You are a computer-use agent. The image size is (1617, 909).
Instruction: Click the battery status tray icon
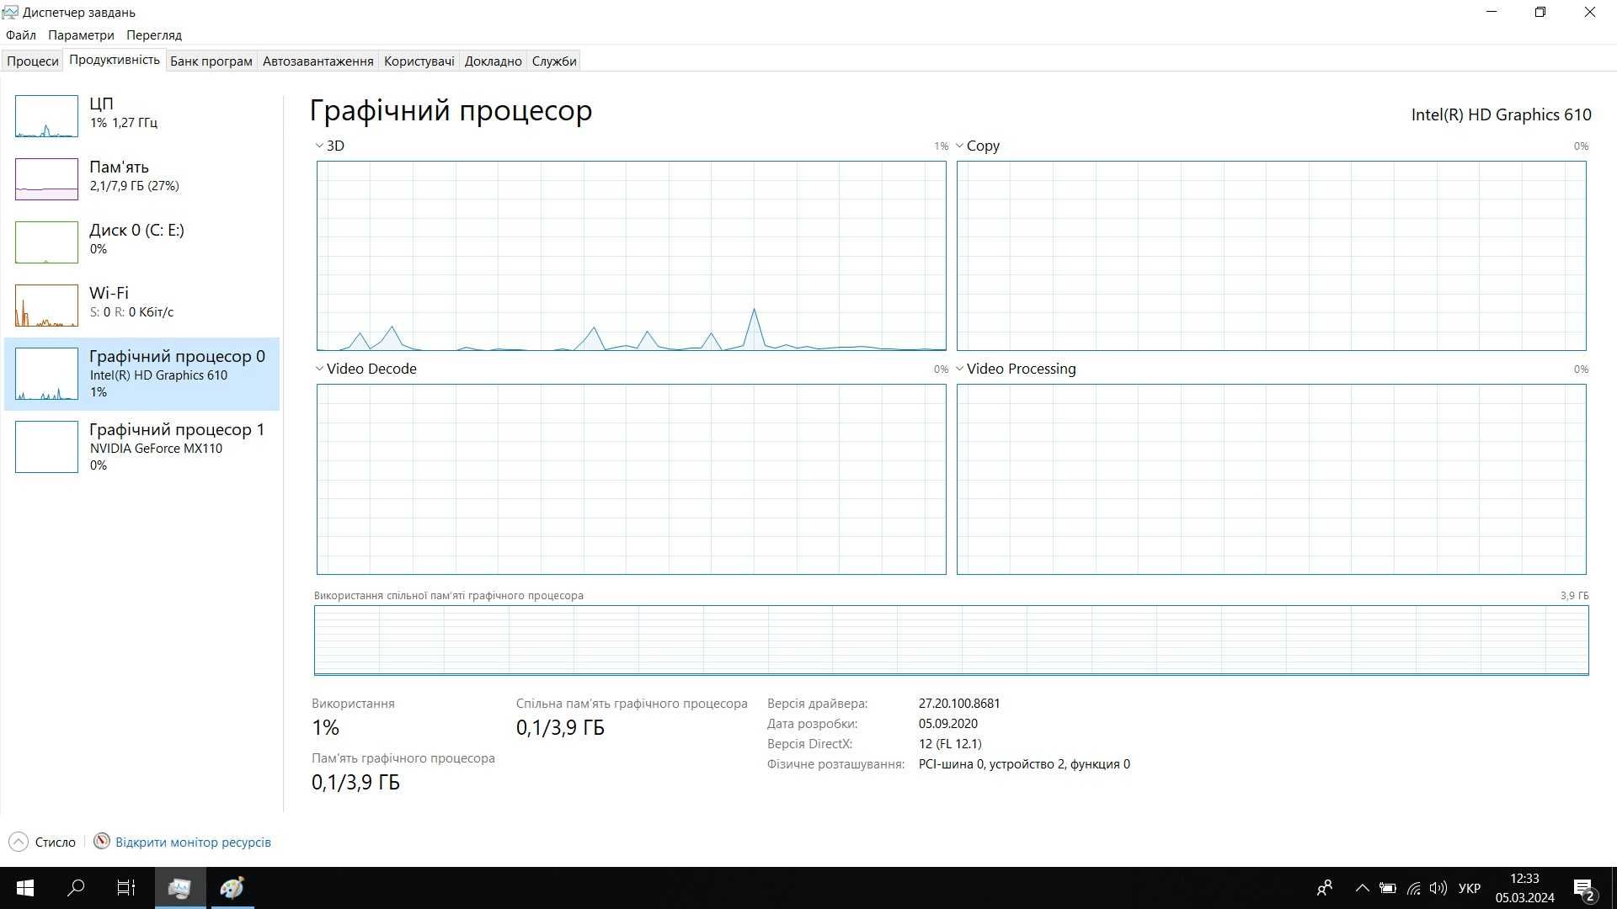click(1387, 888)
